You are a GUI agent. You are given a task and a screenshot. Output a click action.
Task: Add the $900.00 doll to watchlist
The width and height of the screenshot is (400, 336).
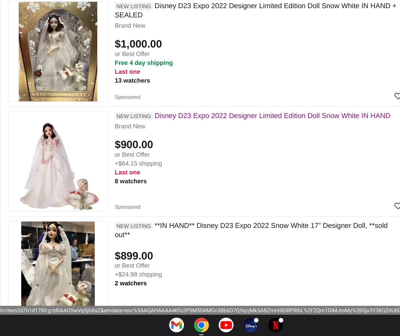(x=397, y=206)
